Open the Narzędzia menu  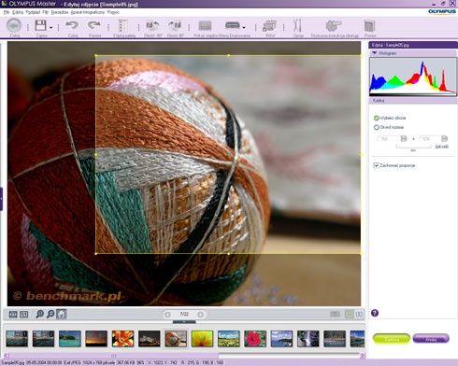point(60,12)
